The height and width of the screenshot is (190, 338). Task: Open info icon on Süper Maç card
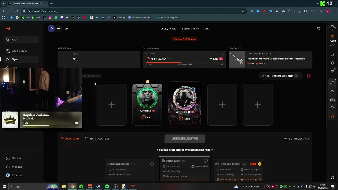(206, 161)
